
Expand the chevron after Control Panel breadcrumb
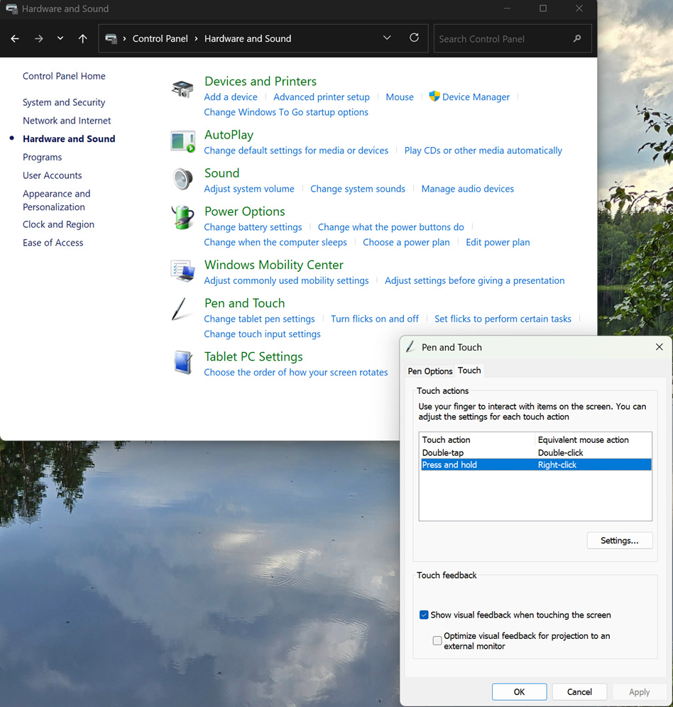click(x=196, y=39)
